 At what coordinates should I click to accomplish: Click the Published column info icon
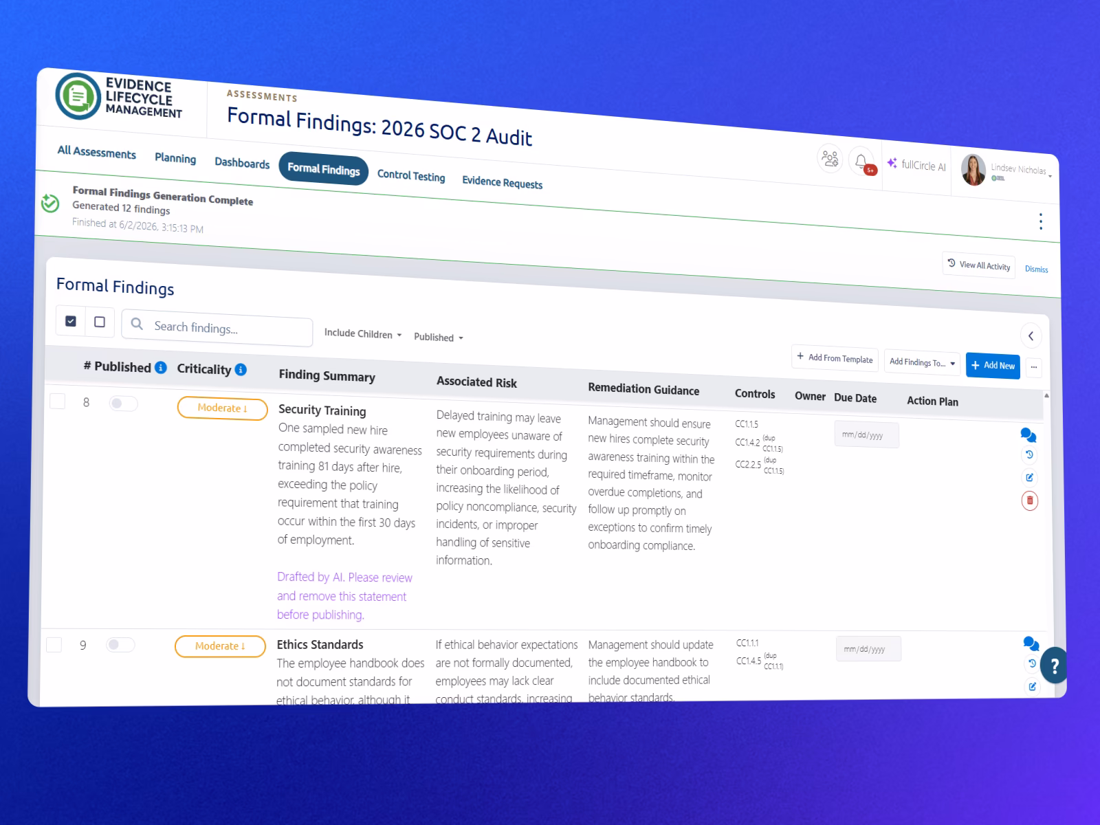coord(161,367)
